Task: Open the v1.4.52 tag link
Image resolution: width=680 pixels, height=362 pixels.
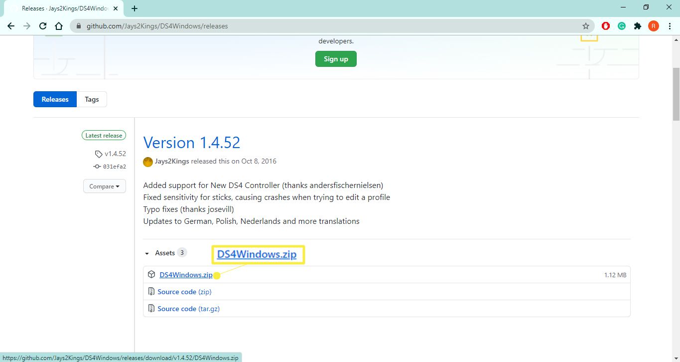Action: [x=111, y=154]
